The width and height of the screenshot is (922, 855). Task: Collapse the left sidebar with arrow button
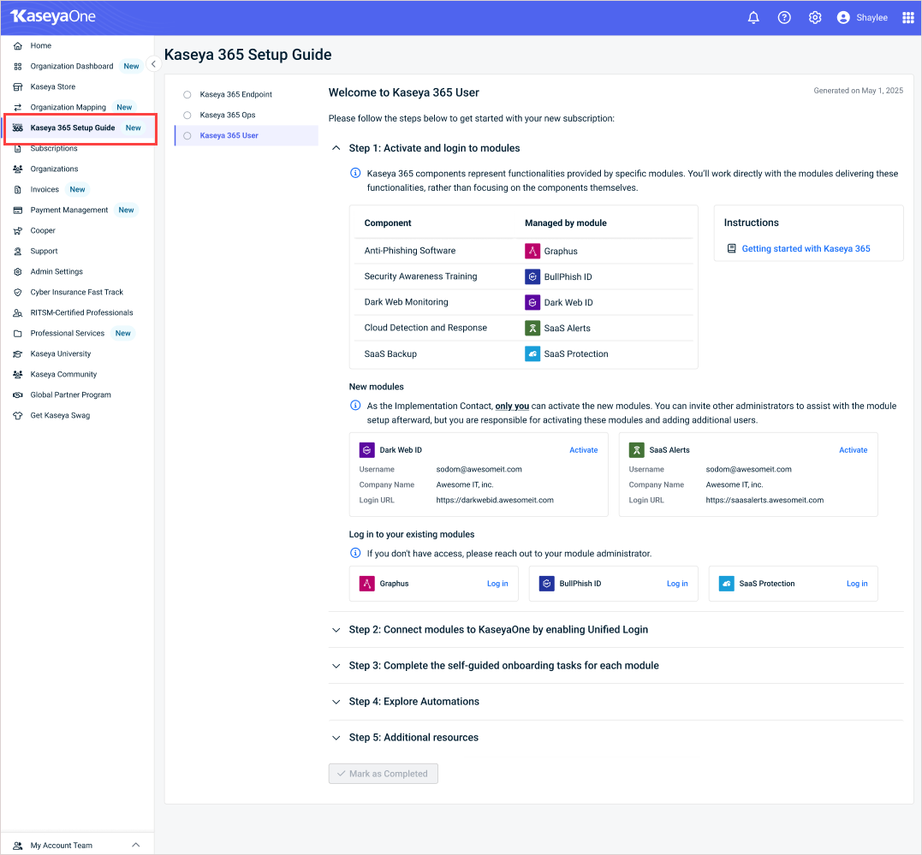[153, 64]
